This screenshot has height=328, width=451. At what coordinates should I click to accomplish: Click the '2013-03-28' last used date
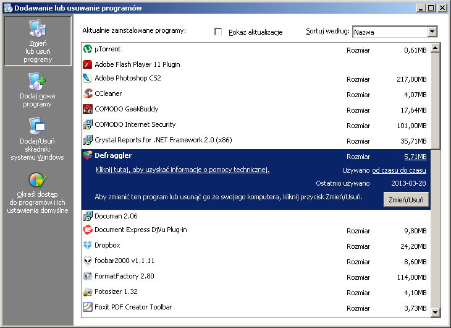click(x=408, y=183)
